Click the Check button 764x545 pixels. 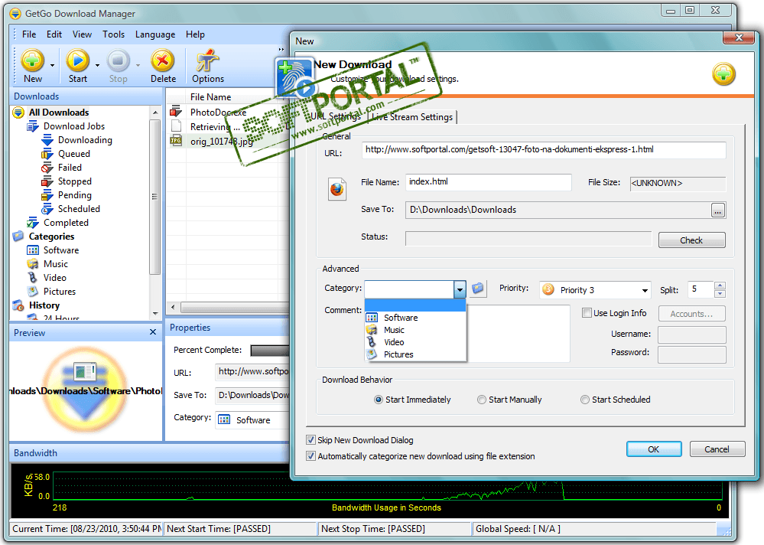691,240
